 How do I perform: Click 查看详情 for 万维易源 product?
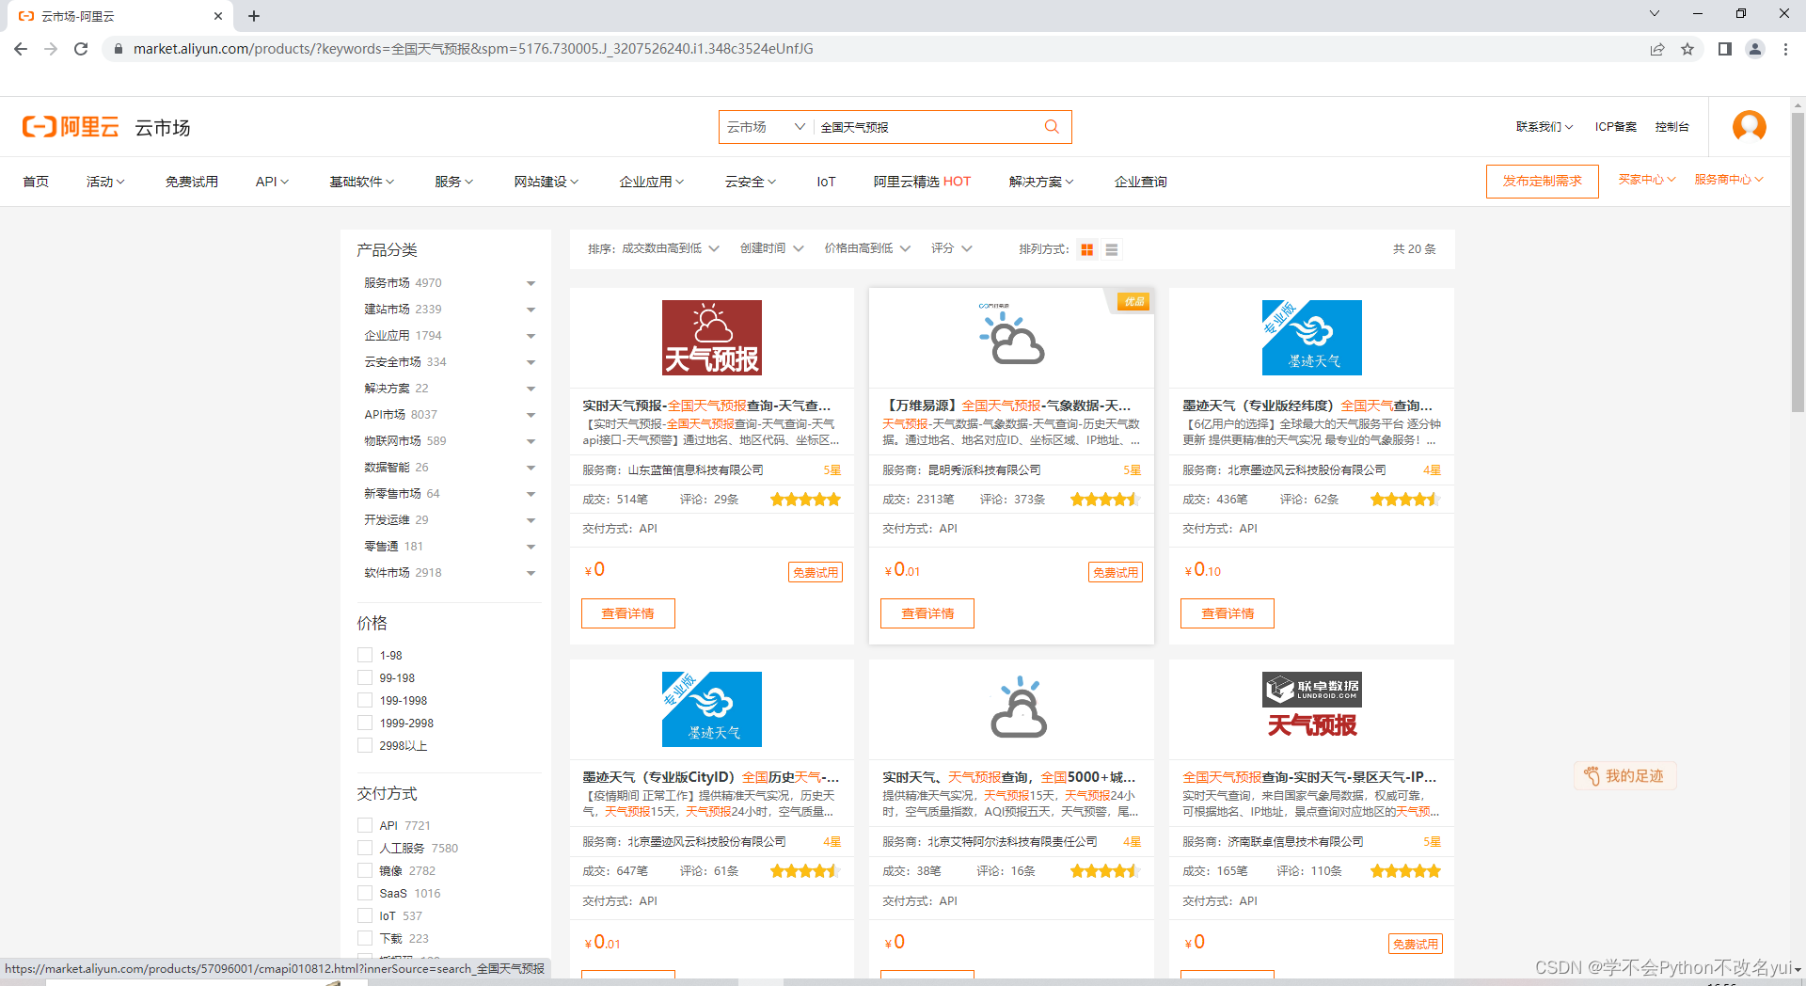927,613
